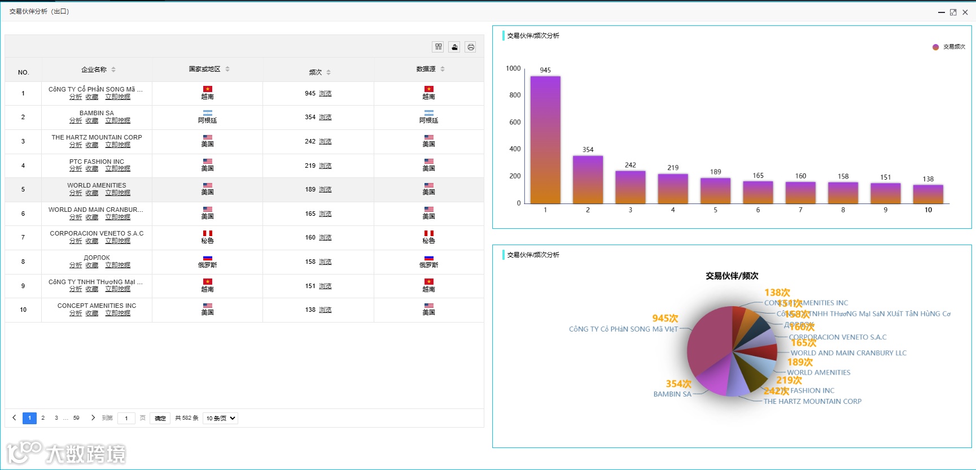Click the export data icon
The width and height of the screenshot is (976, 470).
point(454,47)
